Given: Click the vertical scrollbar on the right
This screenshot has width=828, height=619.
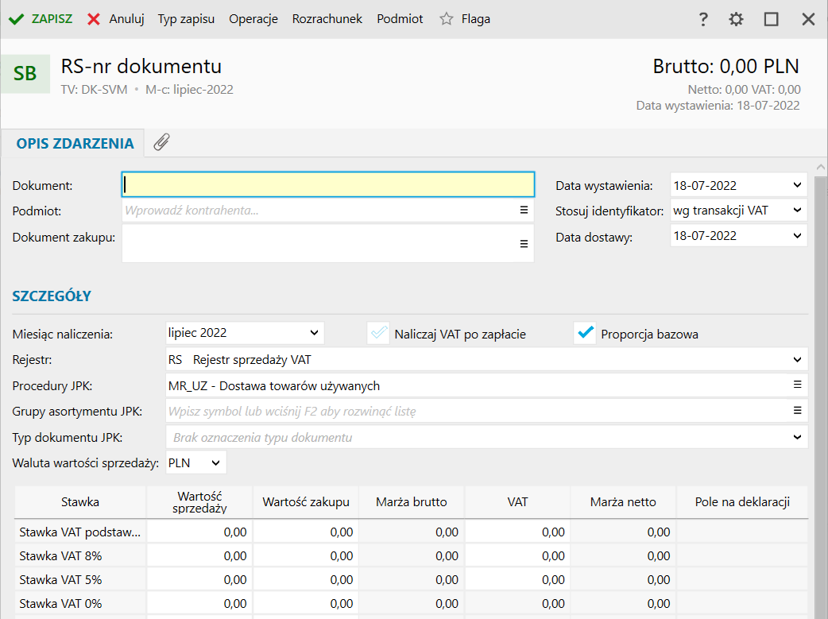Looking at the screenshot, I should [x=820, y=381].
